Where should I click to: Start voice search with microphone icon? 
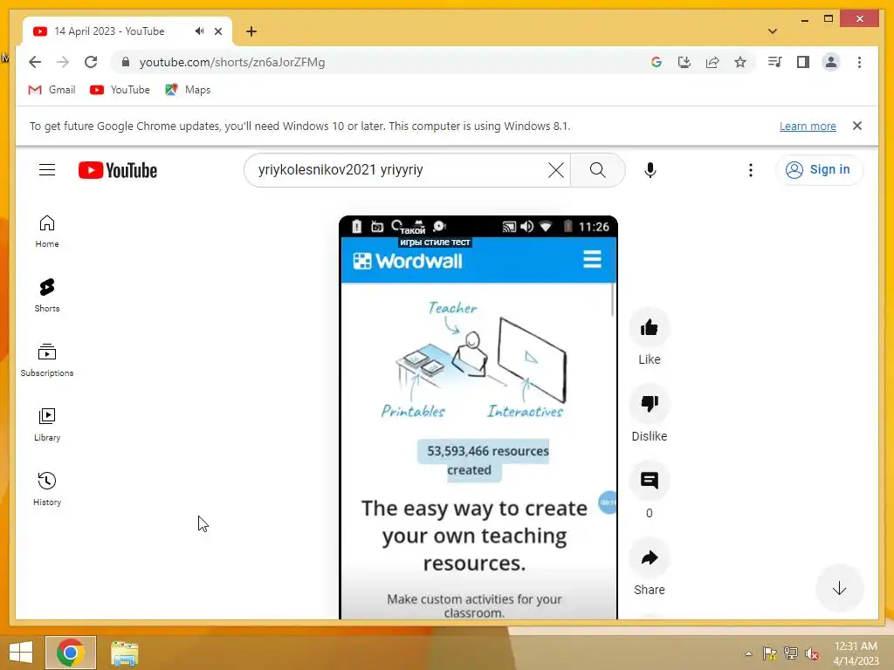[x=650, y=170]
